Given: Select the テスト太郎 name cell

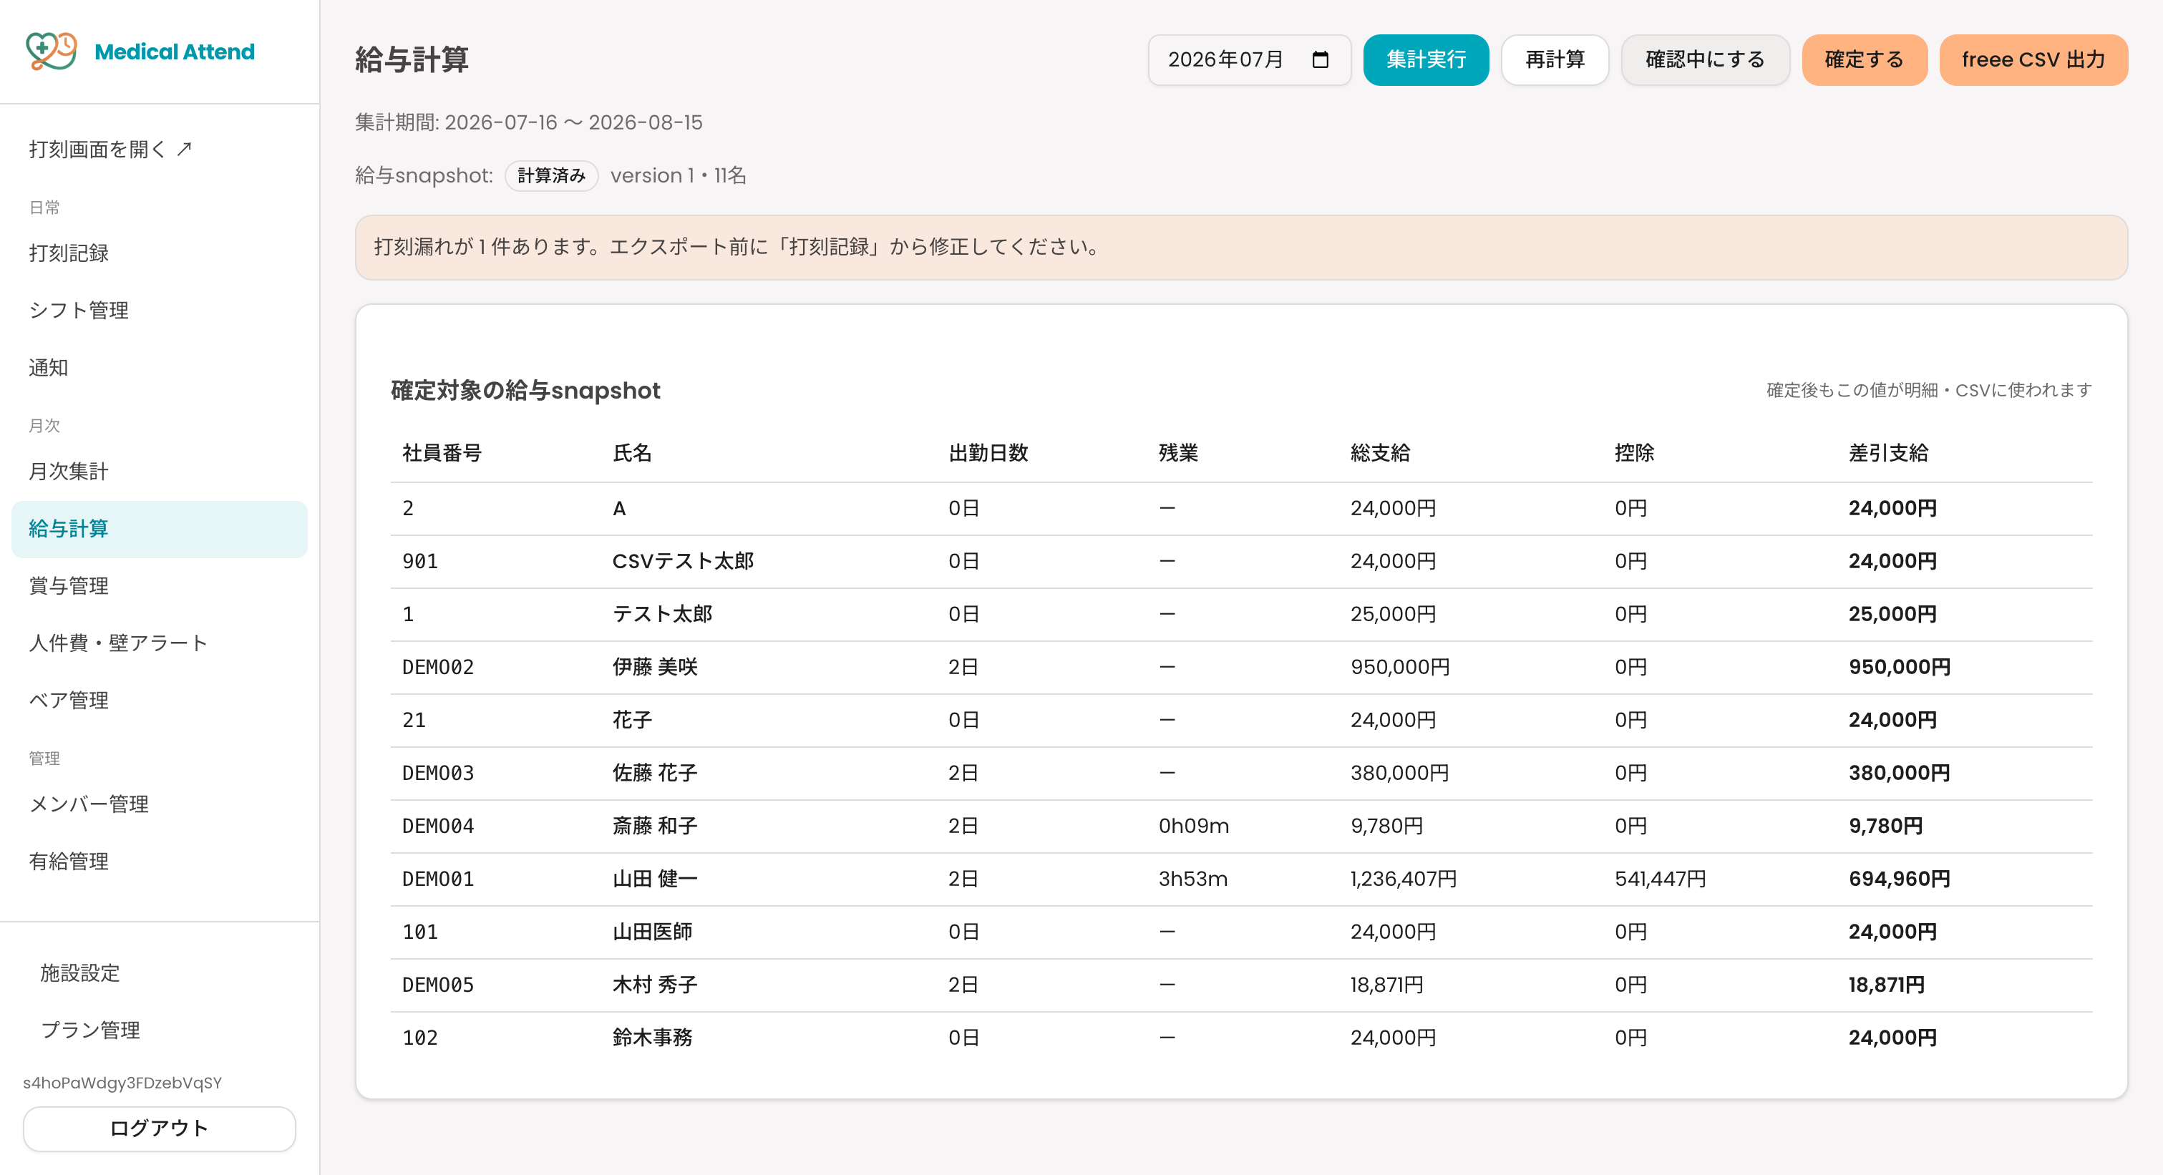Looking at the screenshot, I should tap(663, 613).
